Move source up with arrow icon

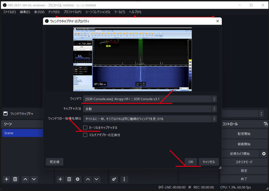pyautogui.click(x=88, y=179)
